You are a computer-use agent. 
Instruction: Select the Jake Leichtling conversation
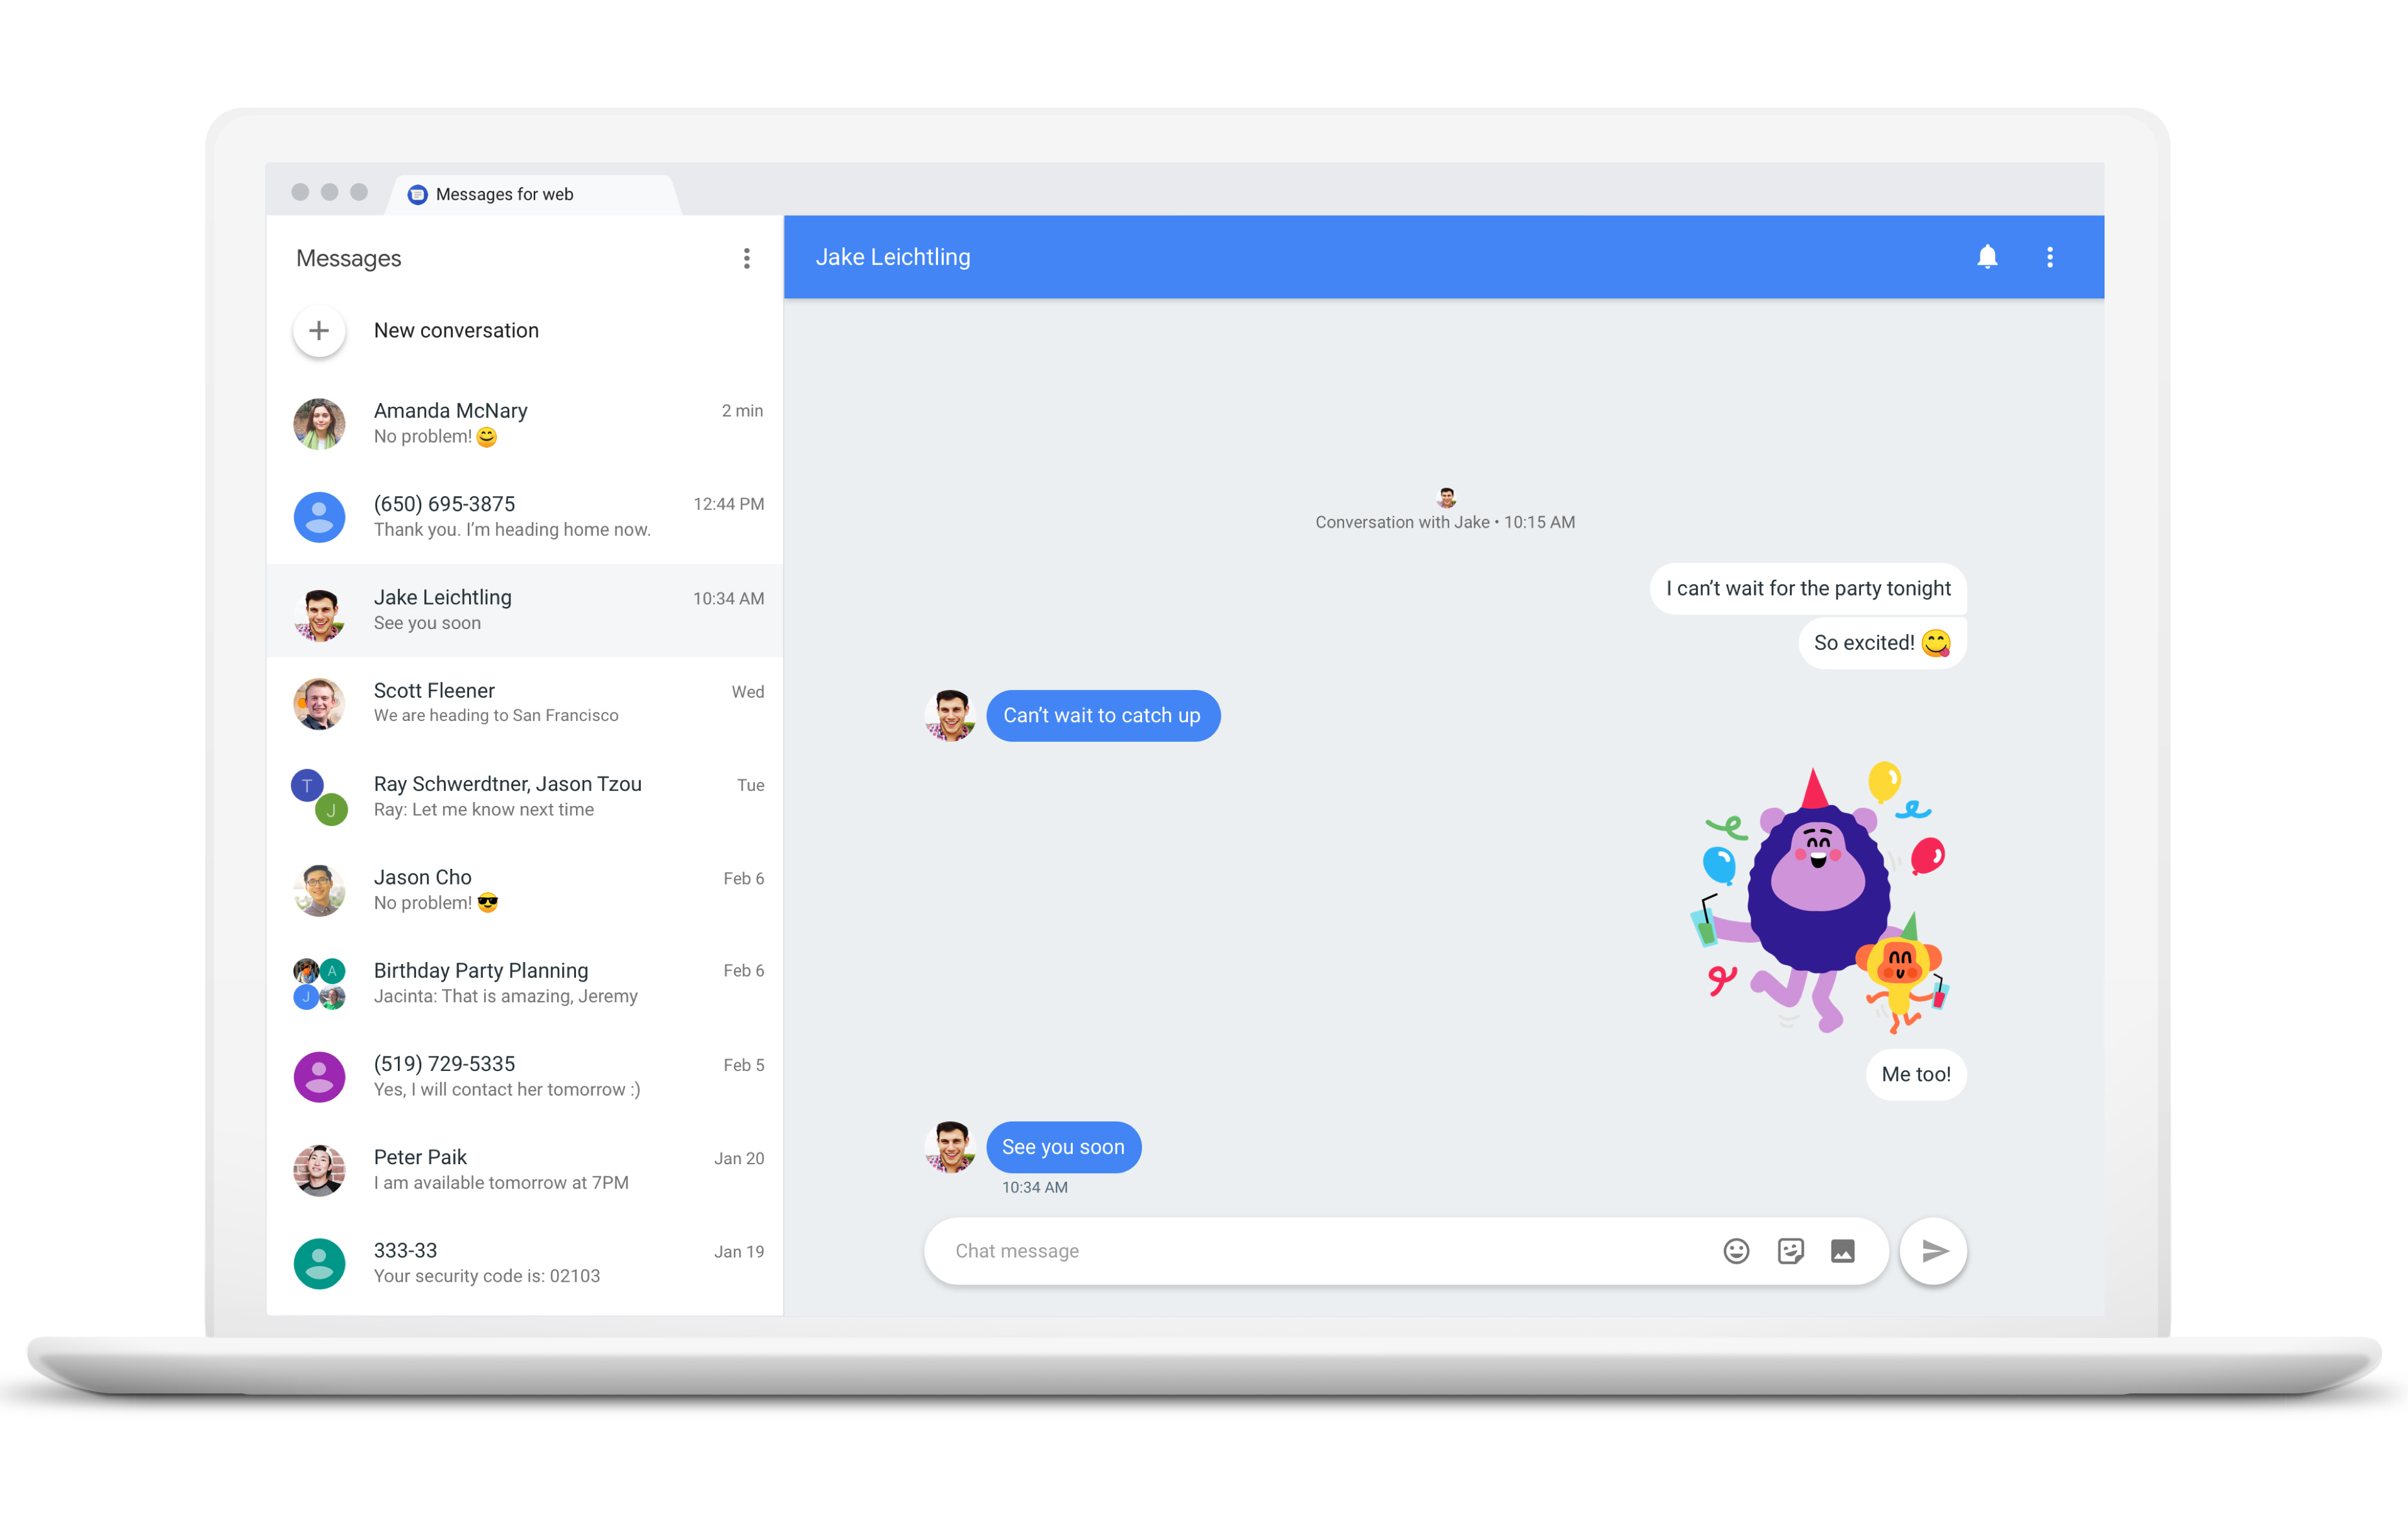(523, 610)
